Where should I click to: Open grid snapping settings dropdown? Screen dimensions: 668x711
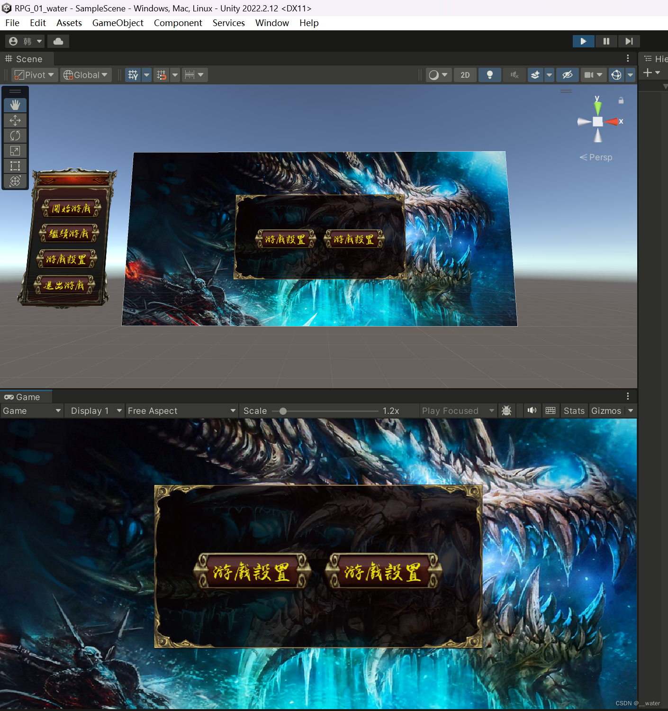(x=175, y=75)
